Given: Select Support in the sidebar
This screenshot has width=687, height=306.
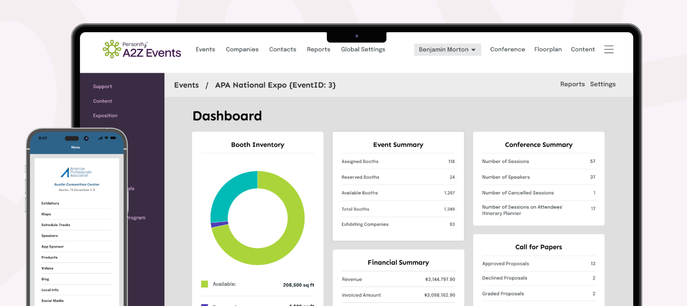Looking at the screenshot, I should click(x=102, y=86).
